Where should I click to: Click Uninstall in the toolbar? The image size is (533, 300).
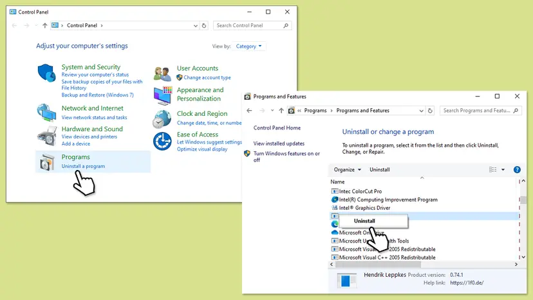(x=379, y=170)
